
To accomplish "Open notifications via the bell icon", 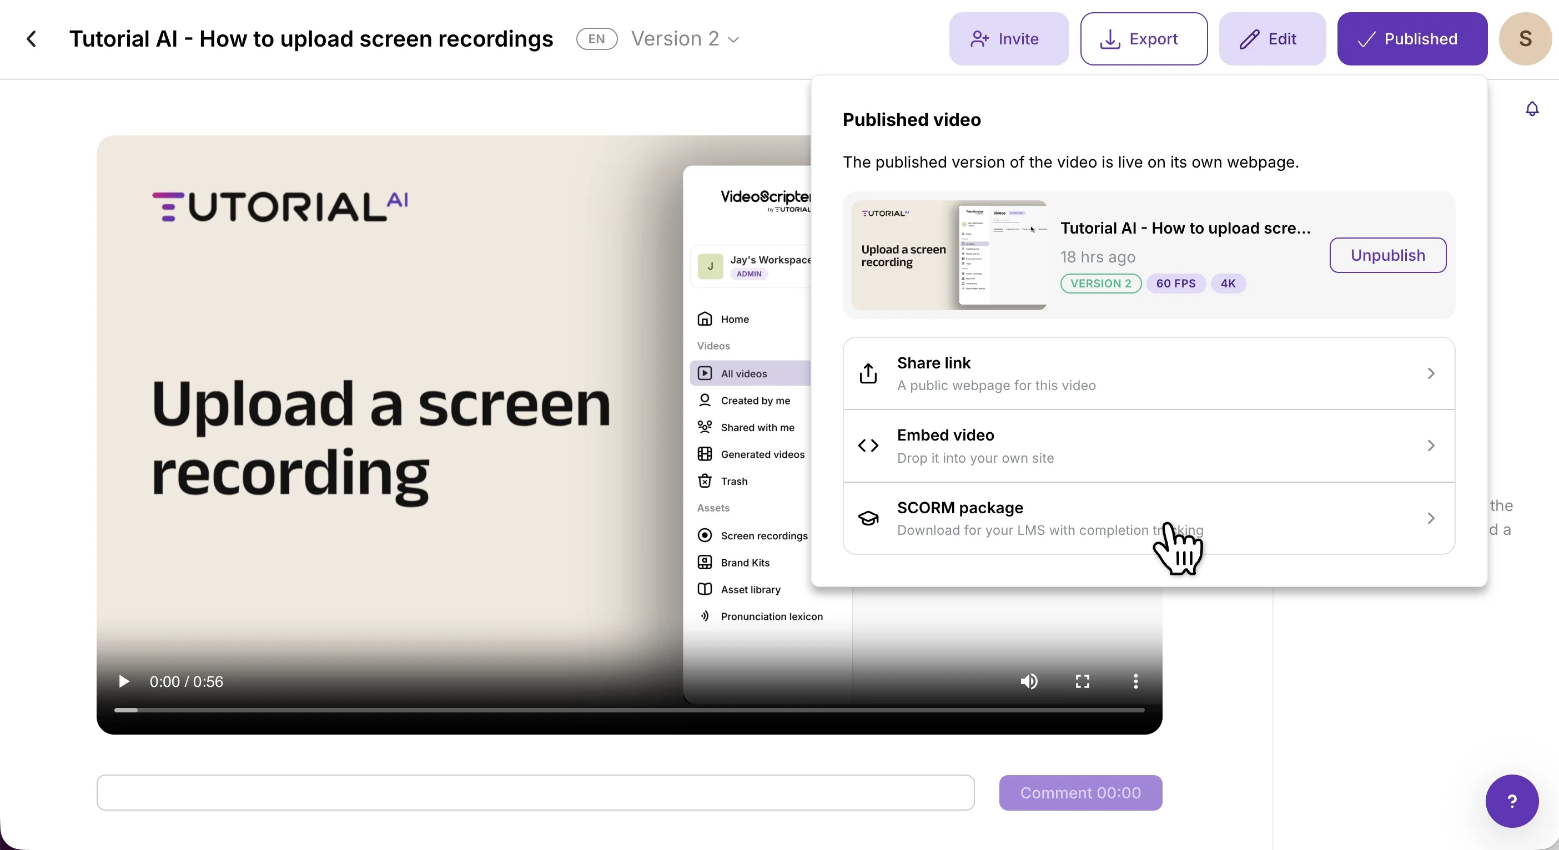I will pos(1532,109).
